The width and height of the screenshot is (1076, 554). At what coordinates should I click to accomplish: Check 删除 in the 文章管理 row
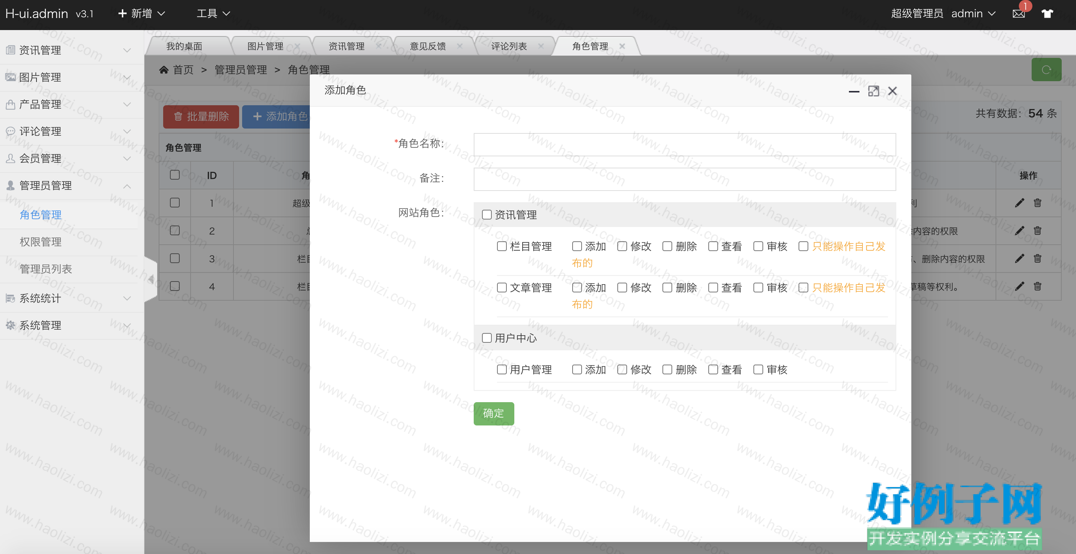(x=667, y=288)
